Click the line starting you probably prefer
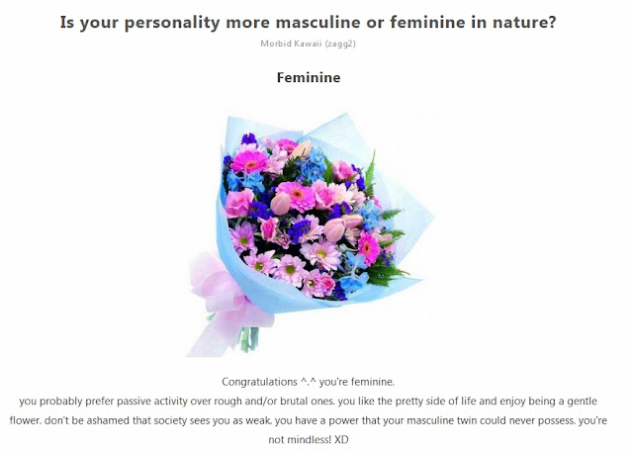Screen dimensions: 633x452 [308, 402]
